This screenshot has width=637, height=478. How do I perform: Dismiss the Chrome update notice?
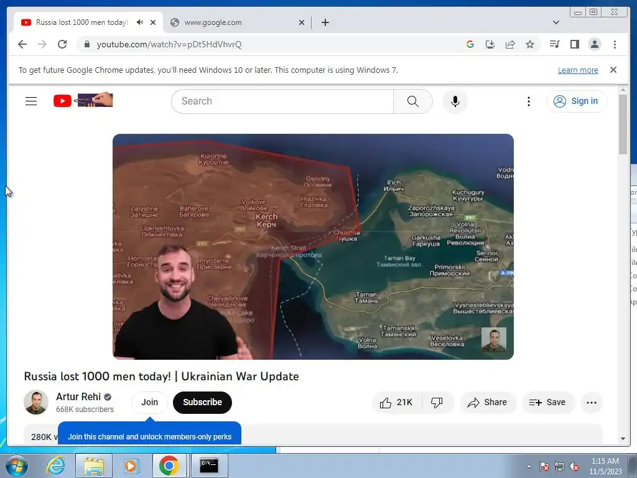click(613, 70)
